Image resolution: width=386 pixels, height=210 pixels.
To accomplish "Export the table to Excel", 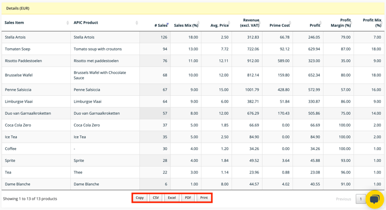I will [172, 198].
